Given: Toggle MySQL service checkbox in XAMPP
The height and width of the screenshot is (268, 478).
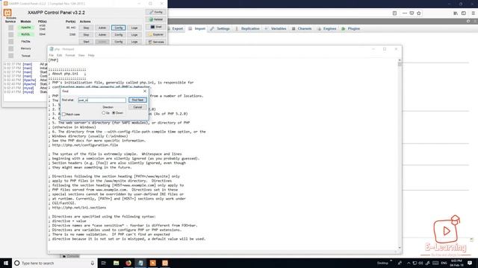Looking at the screenshot, I should [x=10, y=34].
